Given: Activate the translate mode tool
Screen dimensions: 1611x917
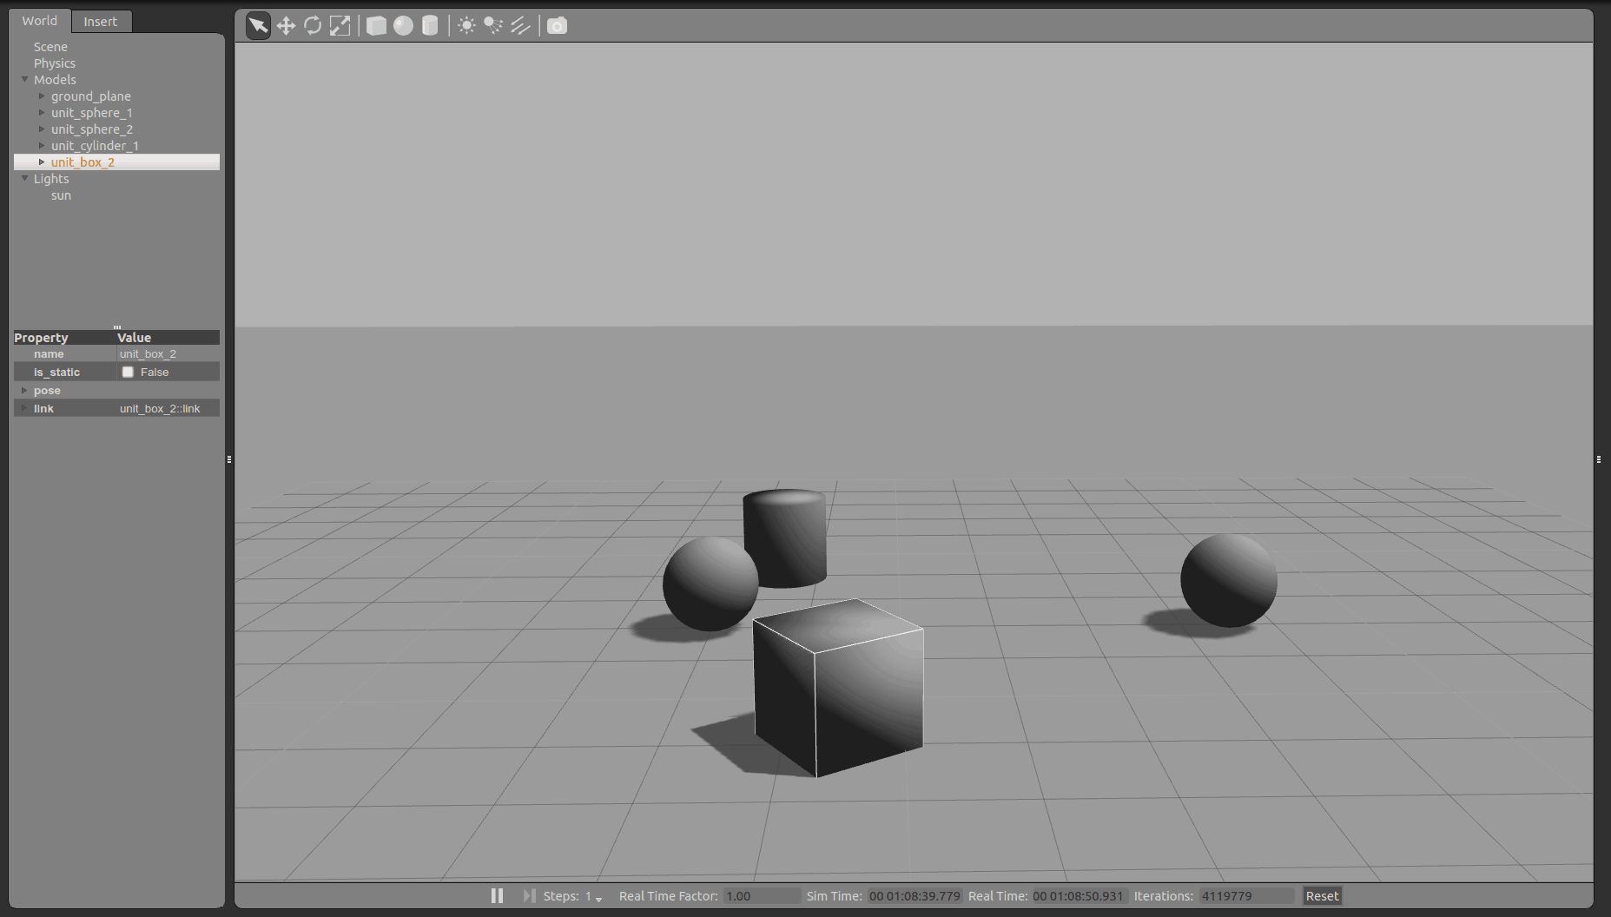Looking at the screenshot, I should (x=286, y=25).
